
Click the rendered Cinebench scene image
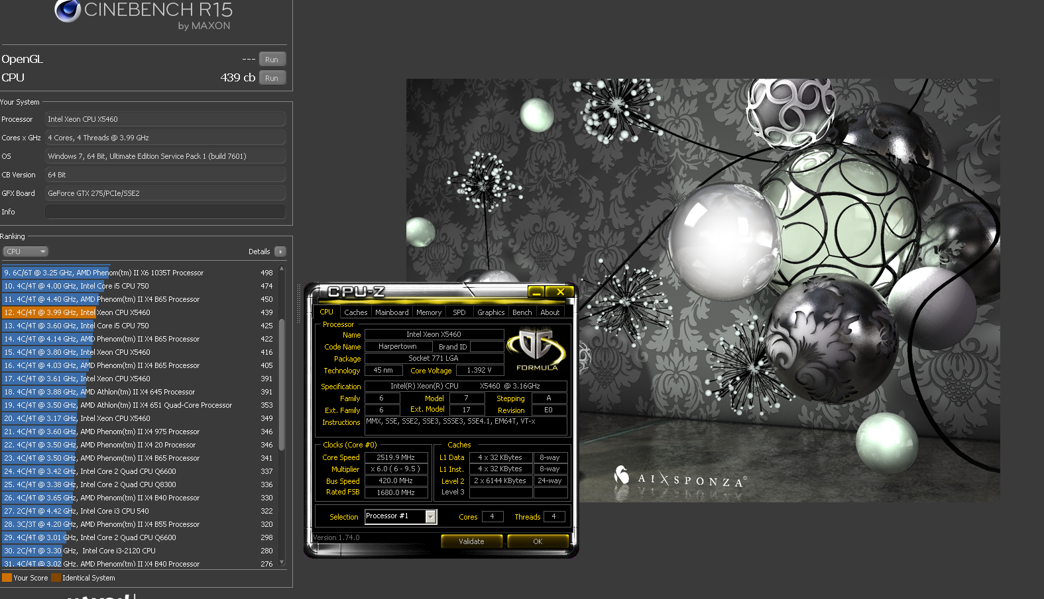[703, 290]
